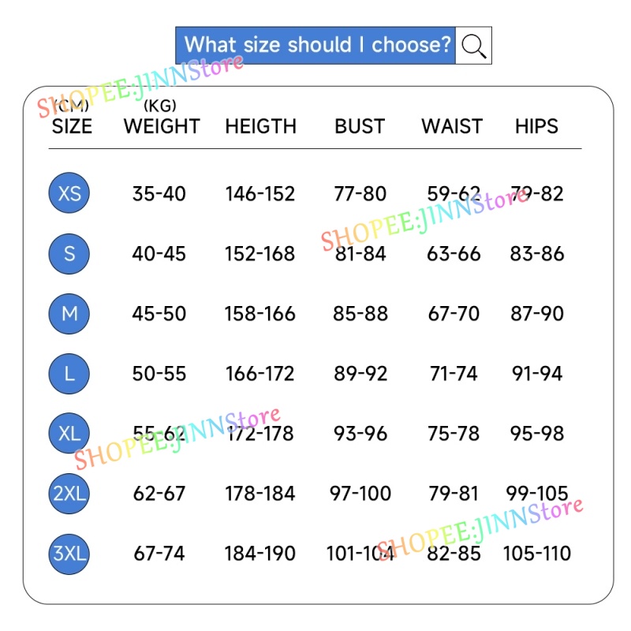
Task: Select the 85-88 bust value
Action: [x=360, y=314]
